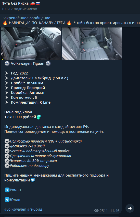Image resolution: width=140 pixels, height=217 pixels.
Task: Click the Telegram icon beside Юлия
Action: tap(7, 200)
